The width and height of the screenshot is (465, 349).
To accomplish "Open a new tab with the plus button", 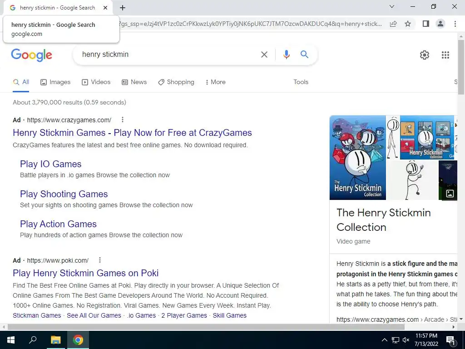I will pos(123,8).
